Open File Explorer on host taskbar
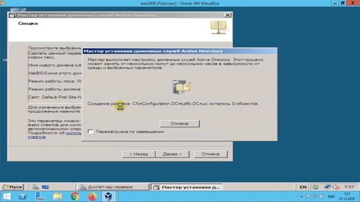 click(57, 196)
